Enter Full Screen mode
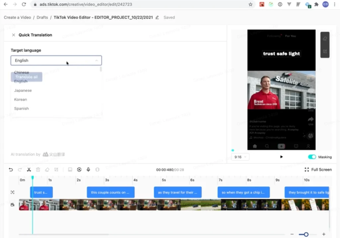 coord(318,170)
